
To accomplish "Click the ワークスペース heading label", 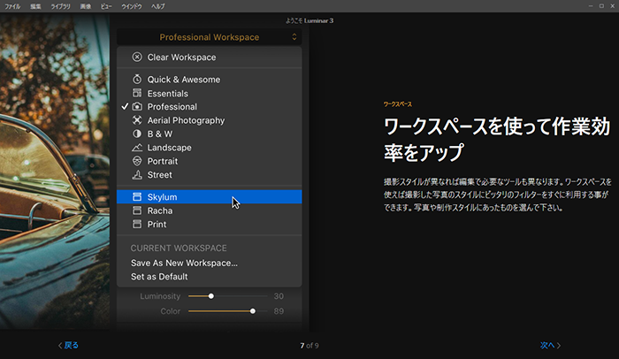I will pyautogui.click(x=398, y=104).
